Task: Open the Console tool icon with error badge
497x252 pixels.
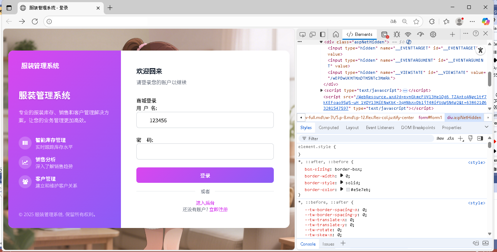Action: click(385, 34)
